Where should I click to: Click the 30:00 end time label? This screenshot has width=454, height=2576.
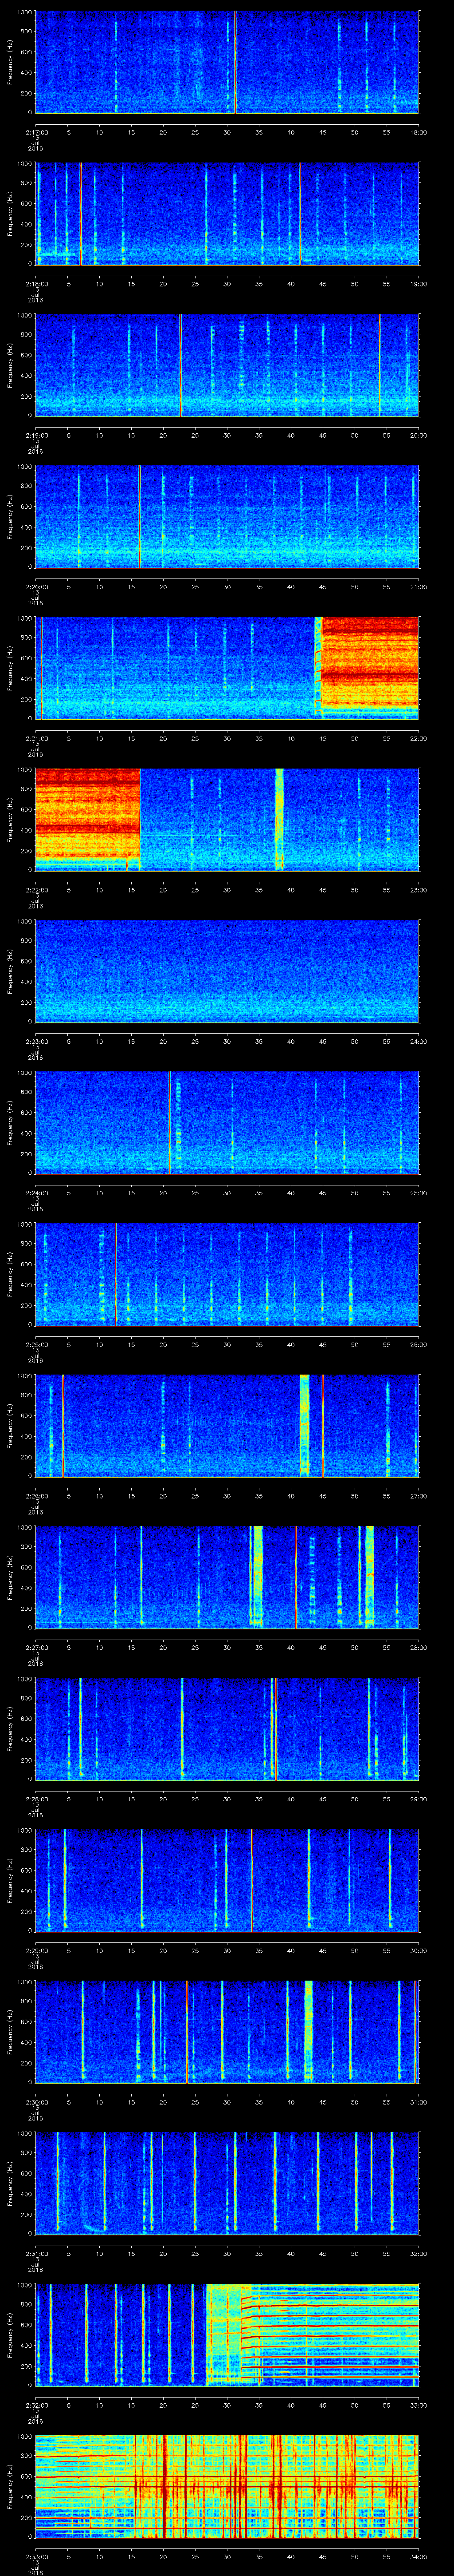point(418,1950)
